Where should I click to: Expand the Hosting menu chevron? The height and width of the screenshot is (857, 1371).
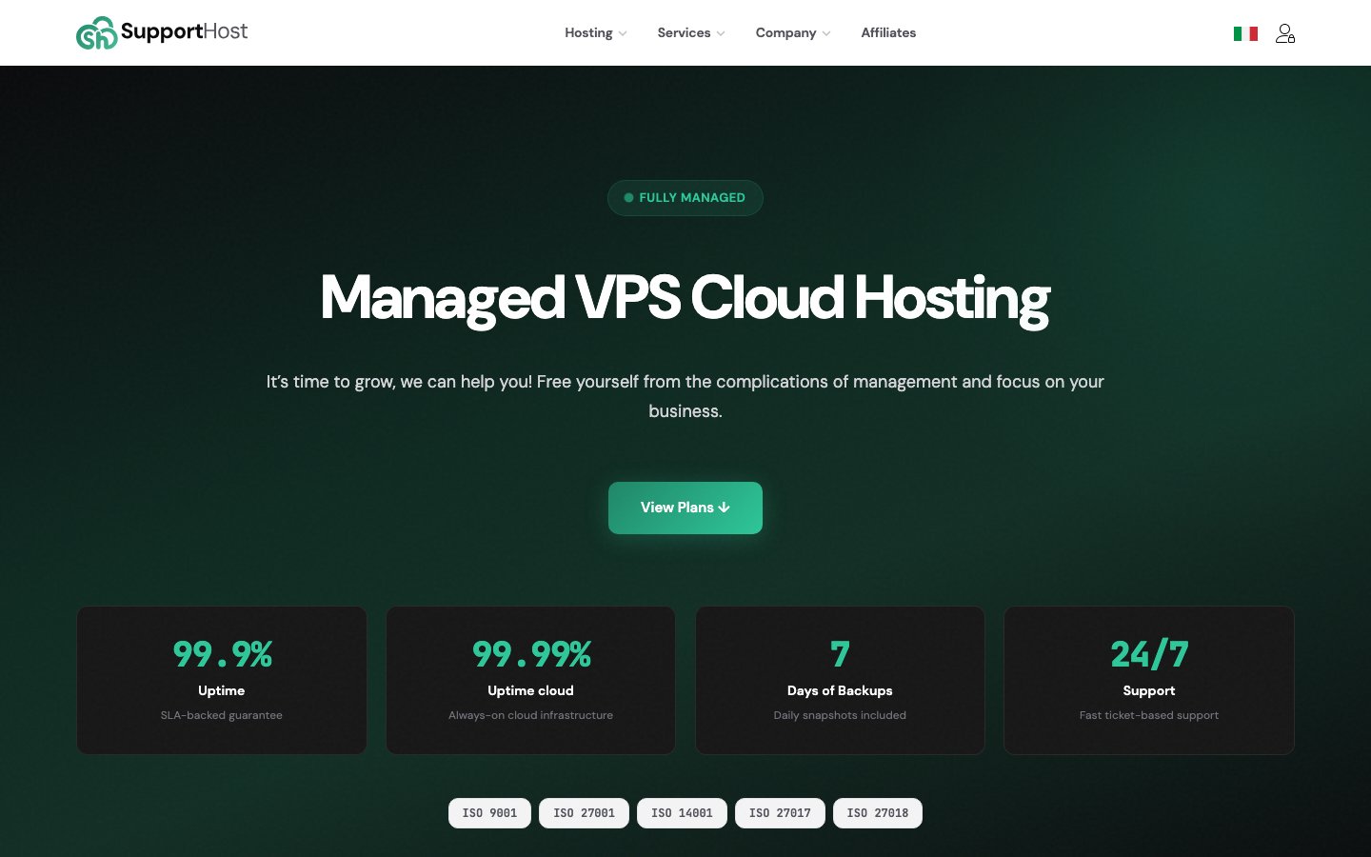click(x=623, y=33)
